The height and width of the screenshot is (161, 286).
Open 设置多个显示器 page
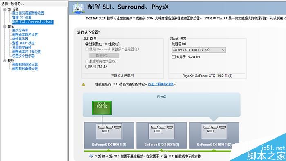[x=23, y=56]
